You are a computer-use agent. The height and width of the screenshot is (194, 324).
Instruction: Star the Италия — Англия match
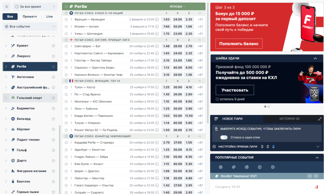click(66, 27)
